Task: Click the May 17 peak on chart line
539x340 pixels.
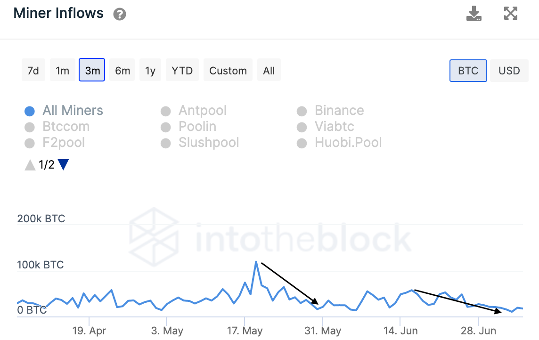Action: (x=256, y=261)
